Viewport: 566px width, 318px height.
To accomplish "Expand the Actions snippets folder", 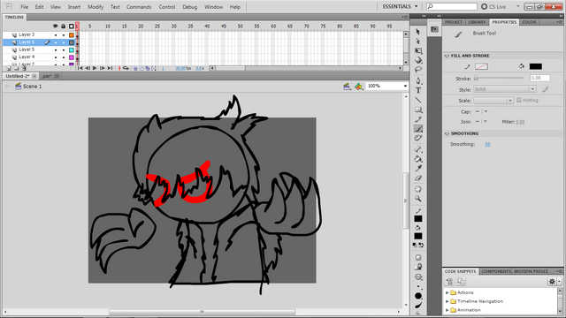I will (x=447, y=292).
